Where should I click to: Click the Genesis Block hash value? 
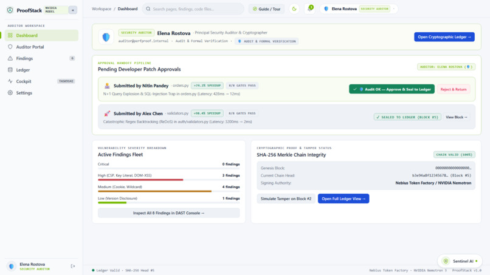point(453,168)
